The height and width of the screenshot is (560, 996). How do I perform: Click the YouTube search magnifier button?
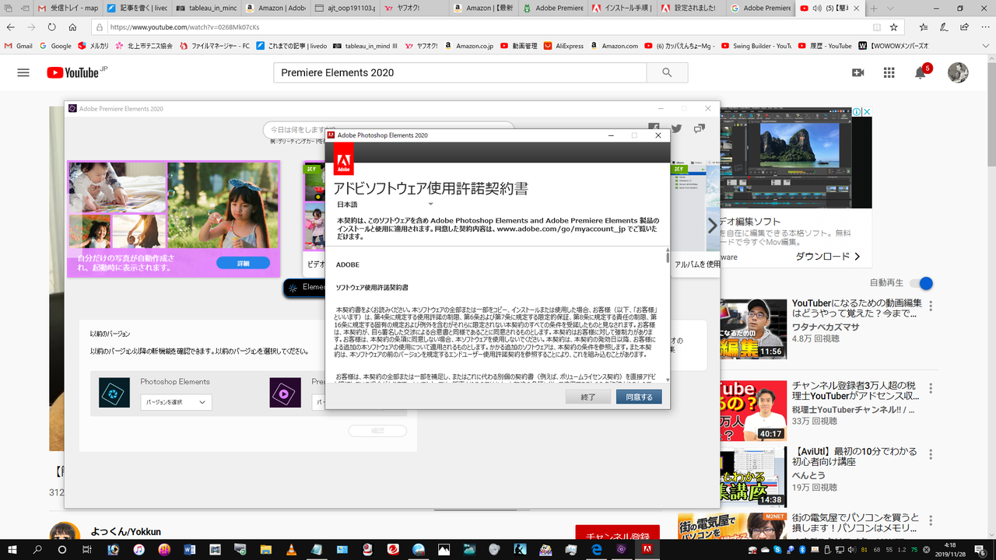pyautogui.click(x=667, y=72)
